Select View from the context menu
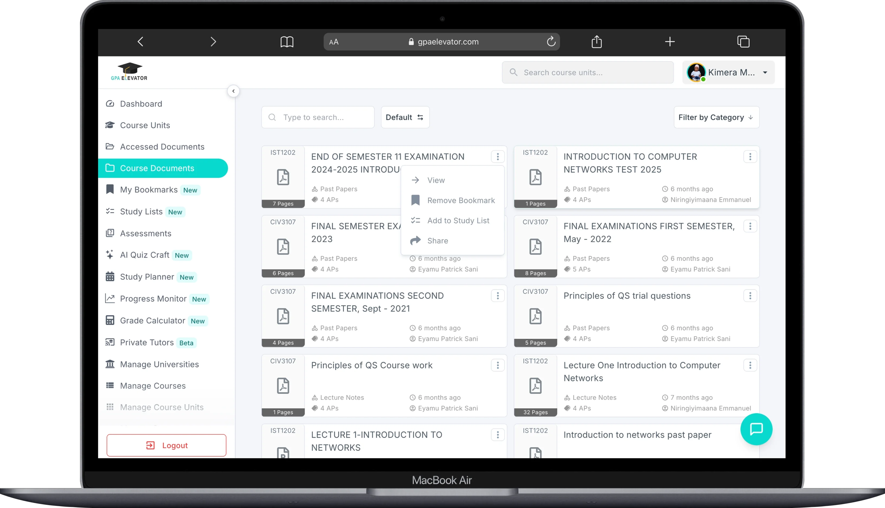 click(453, 180)
